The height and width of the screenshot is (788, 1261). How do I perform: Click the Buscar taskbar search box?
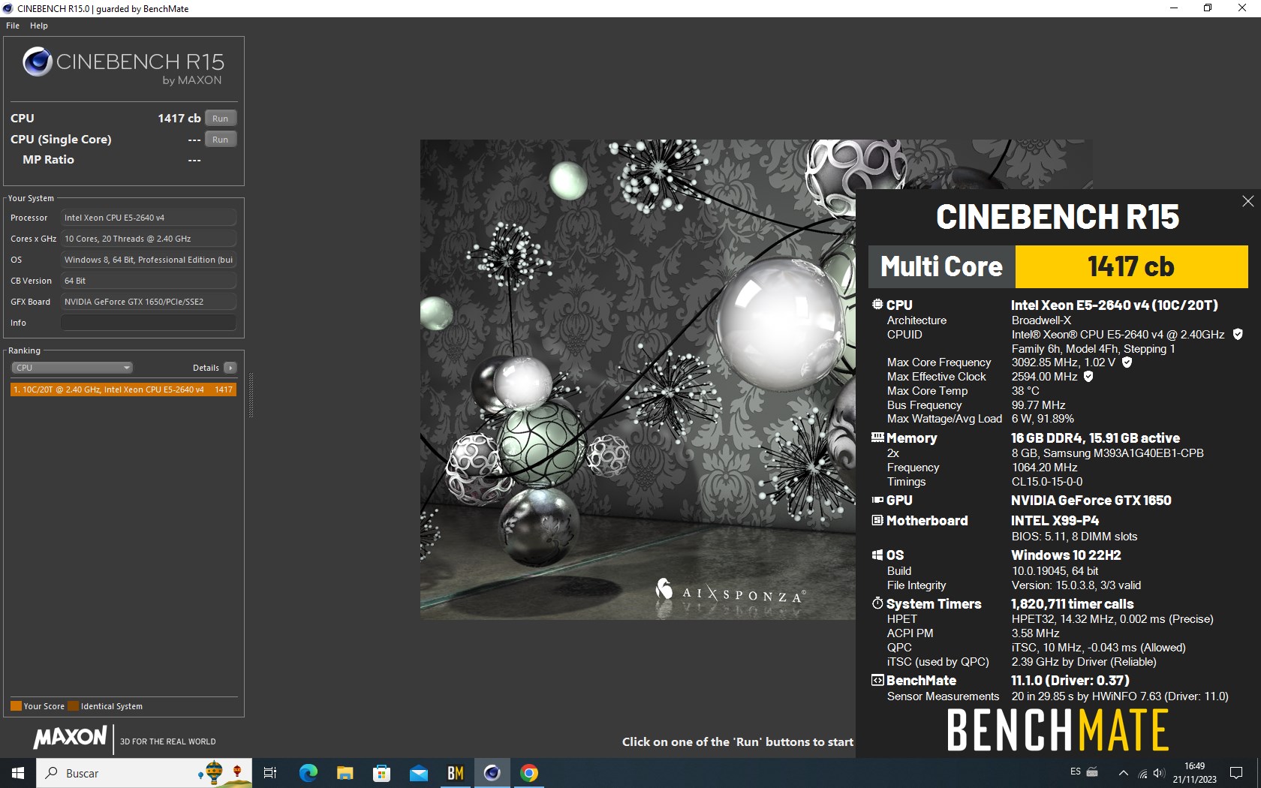point(144,773)
